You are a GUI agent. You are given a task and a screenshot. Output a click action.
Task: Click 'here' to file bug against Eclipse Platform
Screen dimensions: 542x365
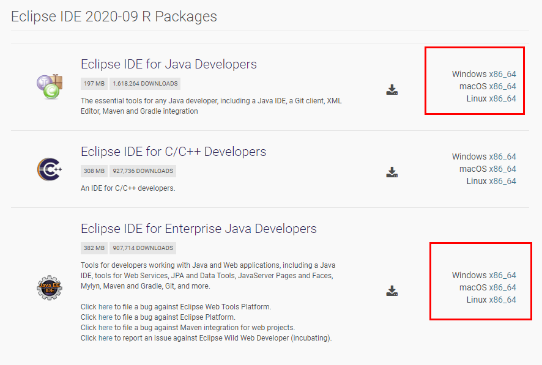click(x=105, y=317)
